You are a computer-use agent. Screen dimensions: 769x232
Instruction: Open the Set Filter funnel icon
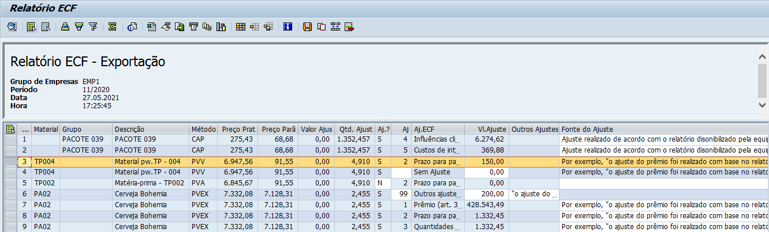pyautogui.click(x=93, y=26)
